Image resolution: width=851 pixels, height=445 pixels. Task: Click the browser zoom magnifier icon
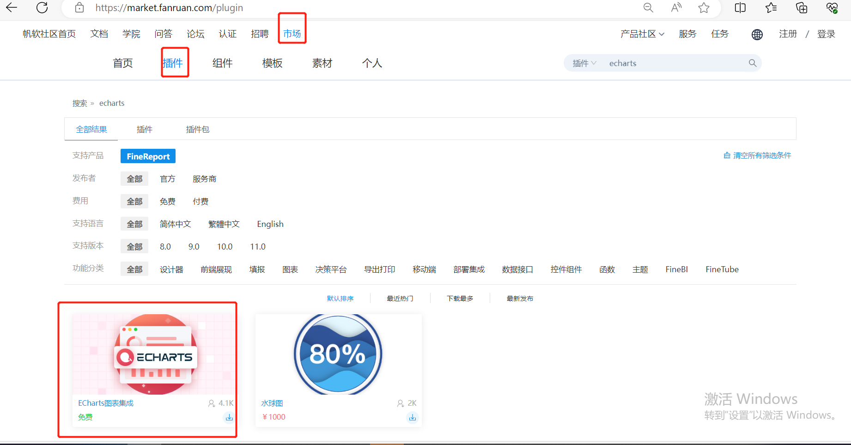(x=648, y=8)
